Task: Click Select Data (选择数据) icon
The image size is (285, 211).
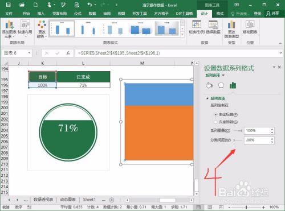Action: coord(213,27)
